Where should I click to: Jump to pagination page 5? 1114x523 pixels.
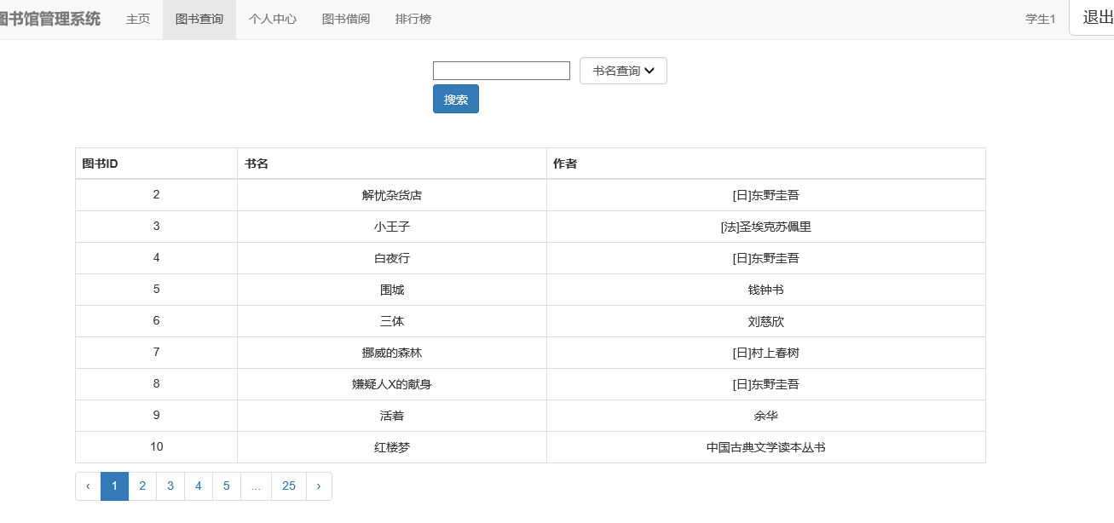[x=227, y=486]
